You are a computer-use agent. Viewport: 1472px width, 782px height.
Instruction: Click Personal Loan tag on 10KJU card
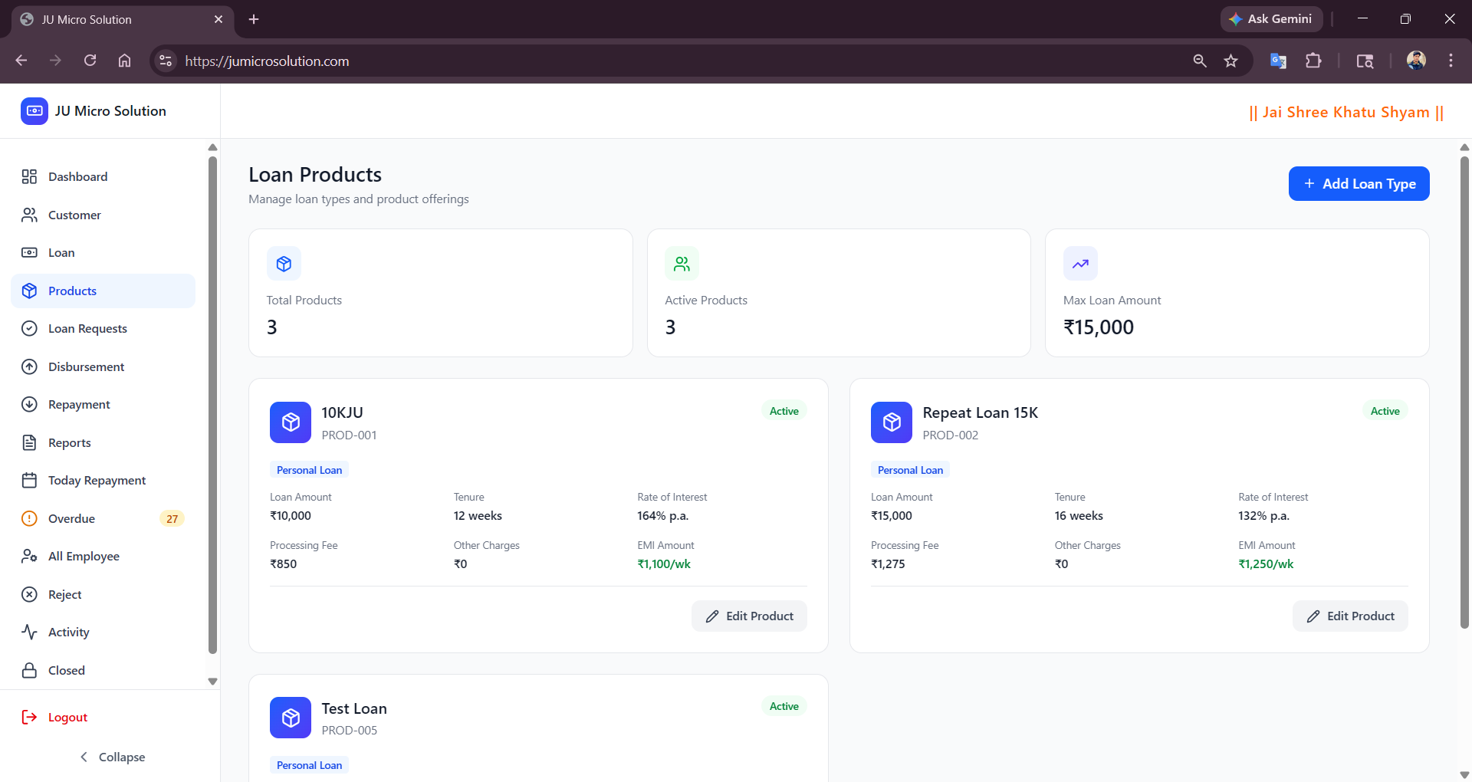pyautogui.click(x=309, y=470)
